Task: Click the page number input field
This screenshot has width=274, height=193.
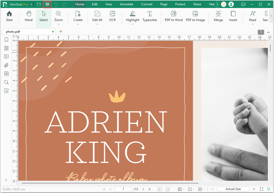Action: tap(123, 189)
